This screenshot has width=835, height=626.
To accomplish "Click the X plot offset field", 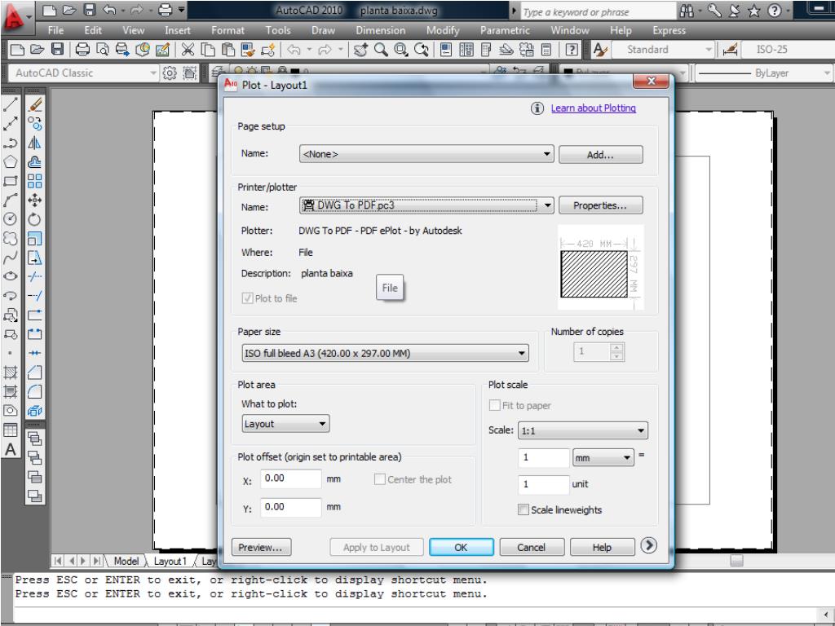I will (x=291, y=479).
